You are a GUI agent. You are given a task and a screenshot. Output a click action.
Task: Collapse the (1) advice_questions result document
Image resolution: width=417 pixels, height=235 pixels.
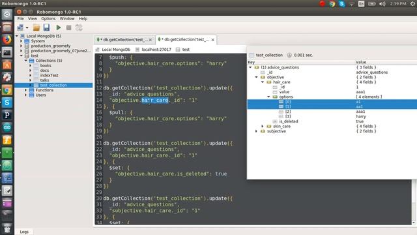pos(250,67)
